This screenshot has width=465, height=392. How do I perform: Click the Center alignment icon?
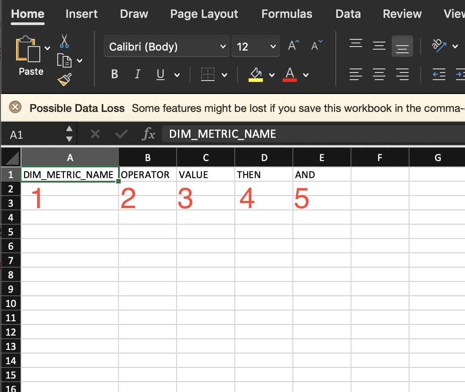click(x=379, y=74)
